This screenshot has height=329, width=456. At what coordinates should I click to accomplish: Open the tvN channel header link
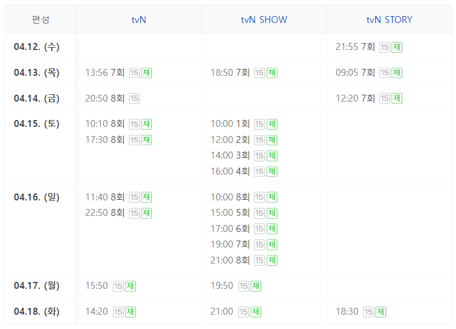click(139, 20)
